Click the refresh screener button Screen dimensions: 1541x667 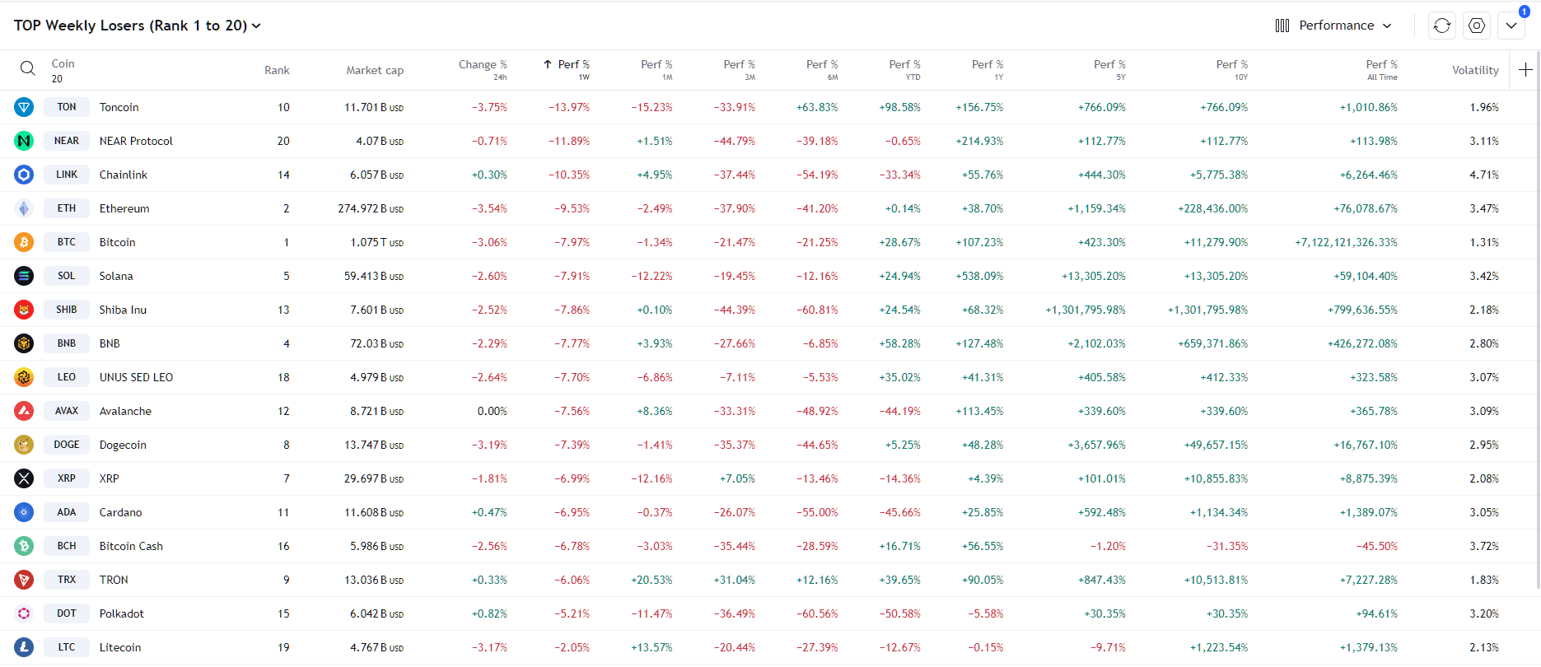[x=1442, y=26]
